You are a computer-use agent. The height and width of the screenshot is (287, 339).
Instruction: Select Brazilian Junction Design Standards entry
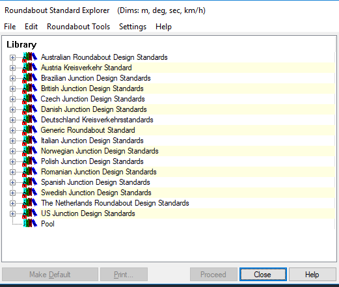[96, 78]
